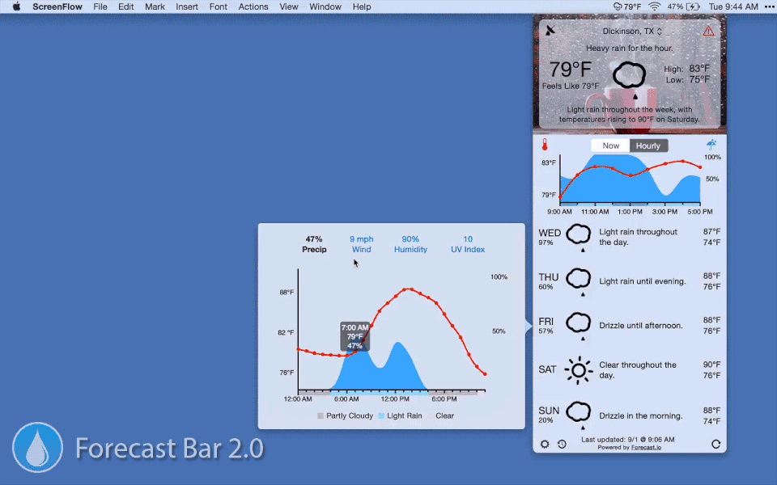777x485 pixels.
Task: Open the Dickinson, TX location dropdown
Action: tap(632, 31)
